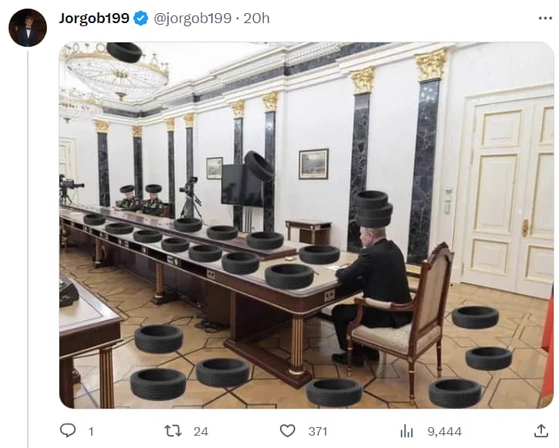Click the two uniformed officers in the photo
Image resolution: width=559 pixels, height=448 pixels.
142,201
